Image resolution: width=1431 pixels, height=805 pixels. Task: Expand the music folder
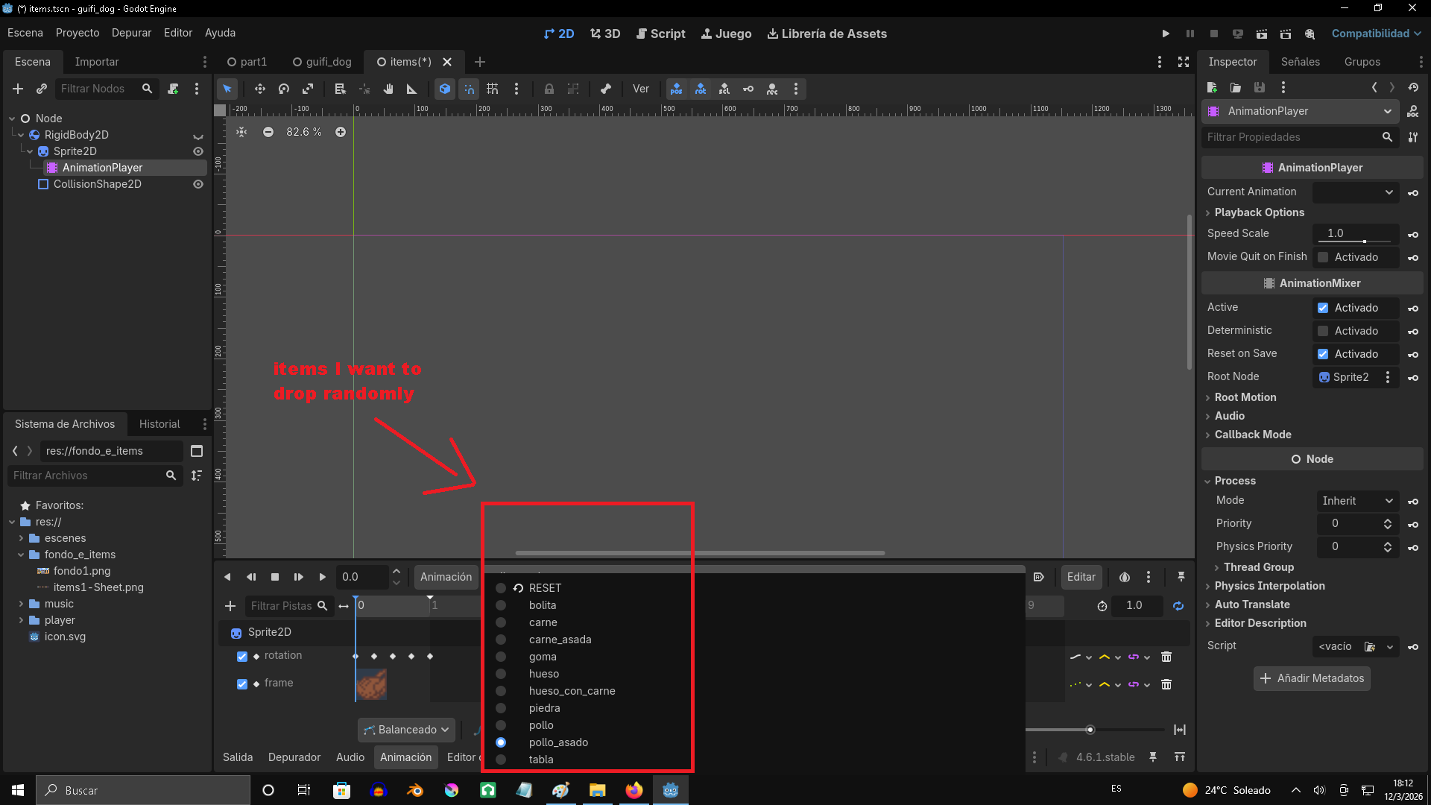[x=21, y=604]
